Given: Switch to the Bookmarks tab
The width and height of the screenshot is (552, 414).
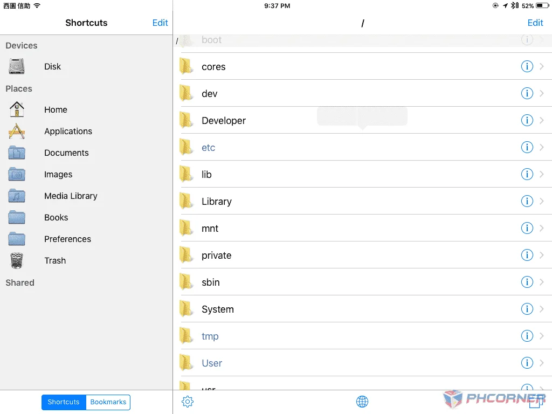Looking at the screenshot, I should (x=108, y=402).
